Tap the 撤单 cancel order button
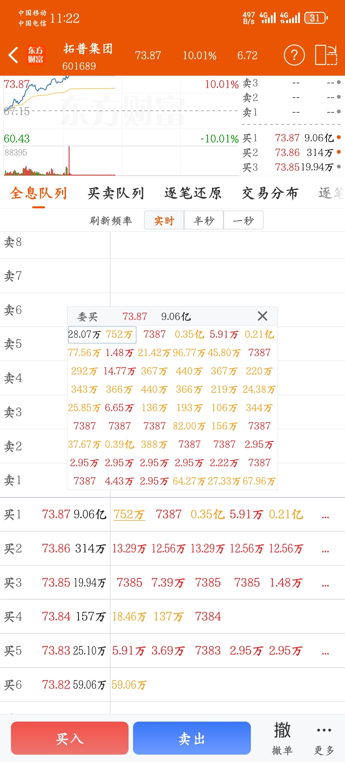Screen dimensions: 345x762 pos(282,738)
